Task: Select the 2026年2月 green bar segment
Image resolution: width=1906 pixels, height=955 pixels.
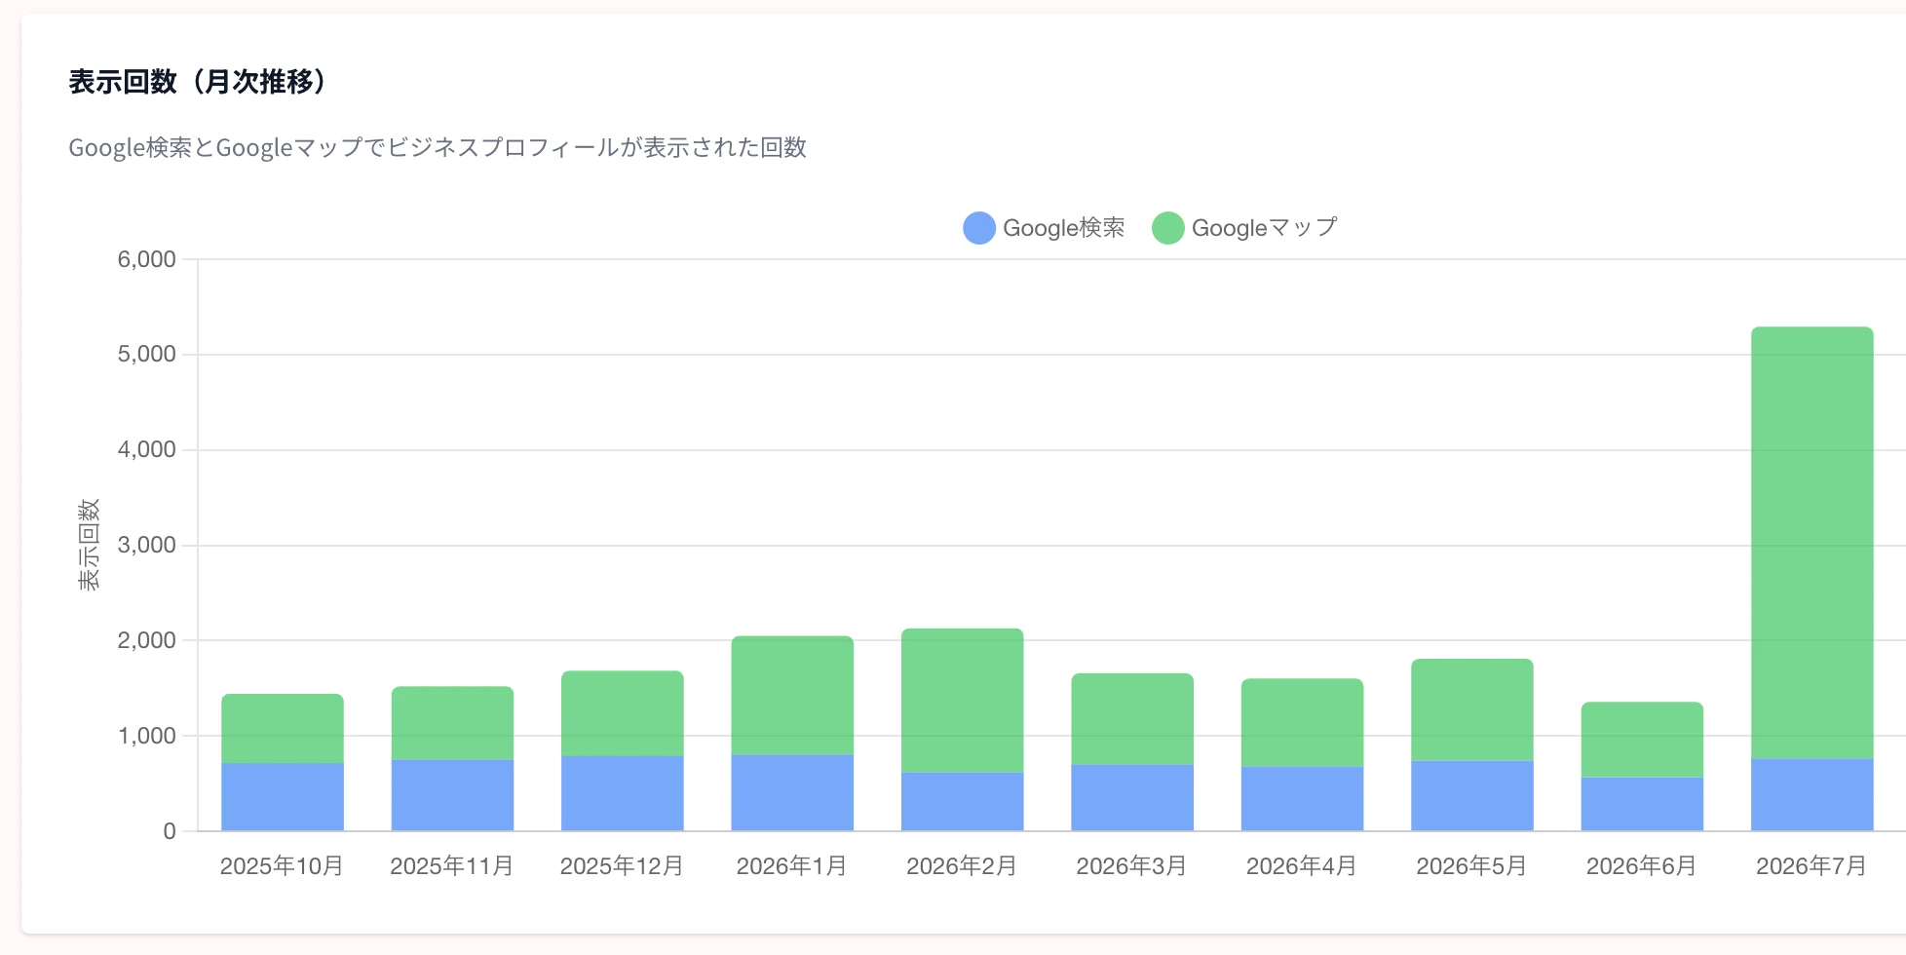Action: 963,701
